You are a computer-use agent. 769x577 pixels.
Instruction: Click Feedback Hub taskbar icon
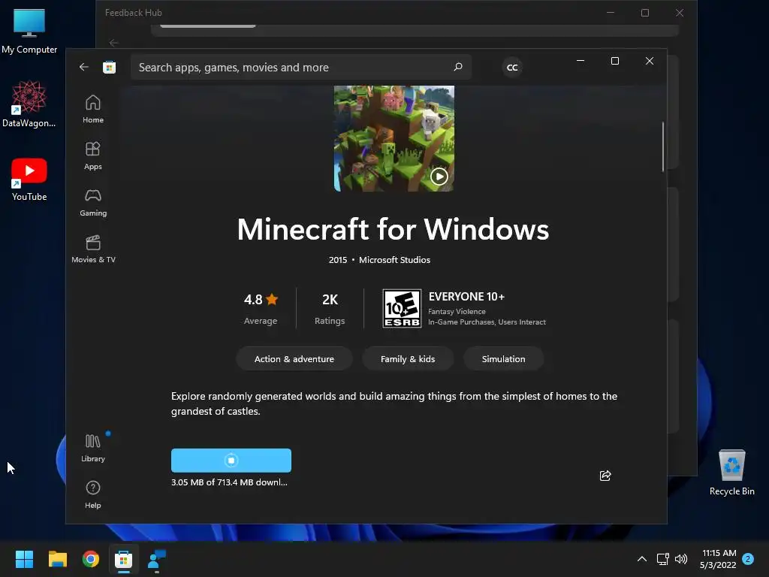tap(157, 559)
